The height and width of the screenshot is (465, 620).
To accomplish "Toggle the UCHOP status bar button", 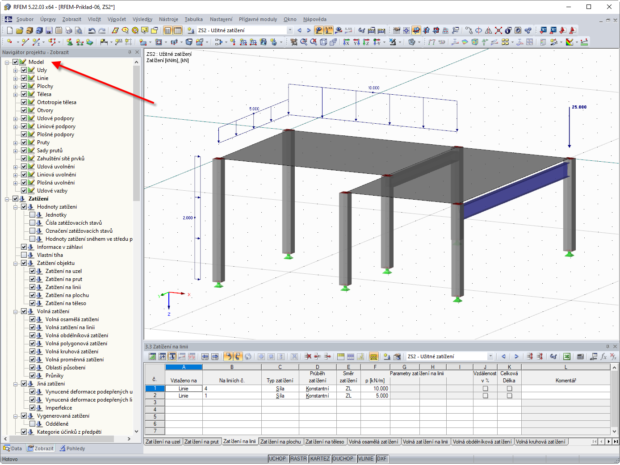I will click(277, 459).
